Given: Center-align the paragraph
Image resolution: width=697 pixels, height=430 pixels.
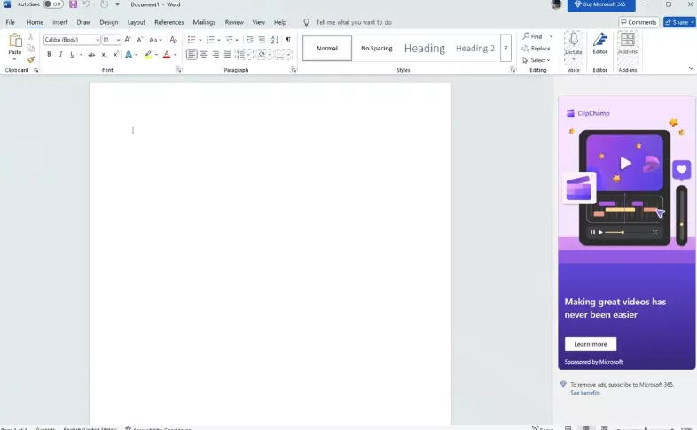Looking at the screenshot, I should [204, 55].
